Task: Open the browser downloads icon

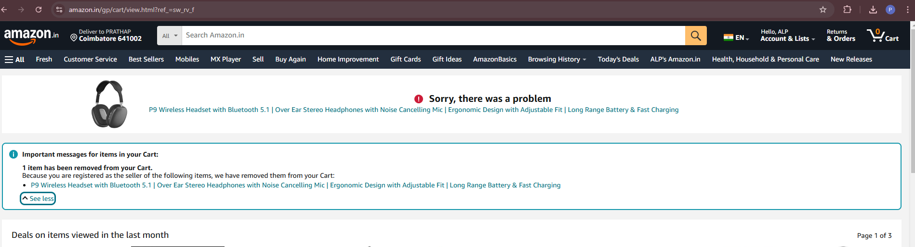Action: (x=873, y=10)
